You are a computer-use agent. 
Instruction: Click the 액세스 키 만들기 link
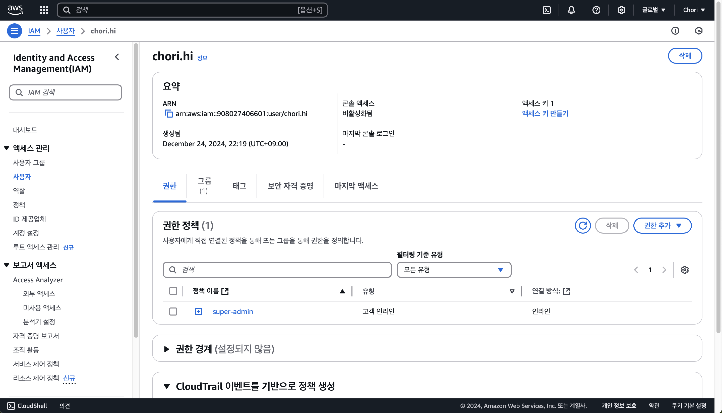pos(545,114)
